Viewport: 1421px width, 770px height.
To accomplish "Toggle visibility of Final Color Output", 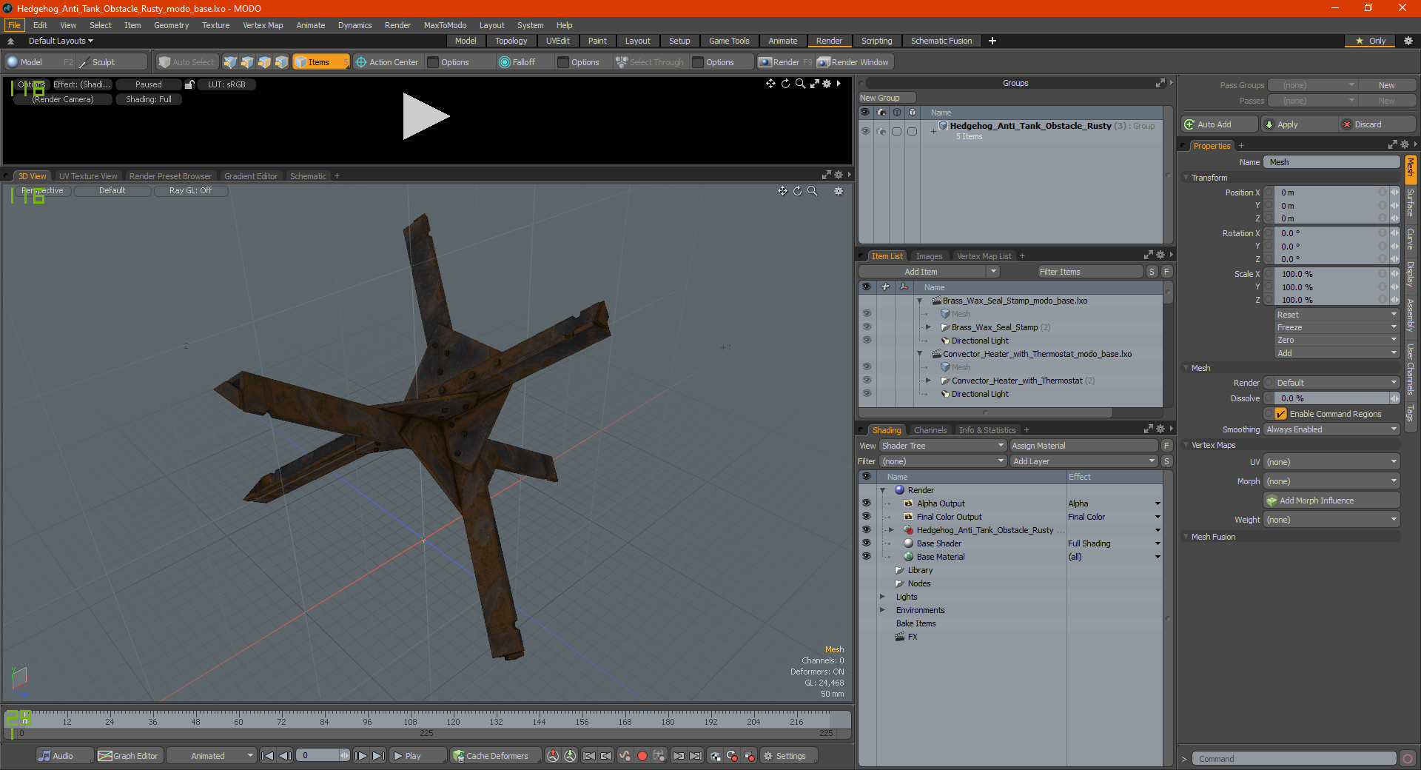I will coord(866,517).
